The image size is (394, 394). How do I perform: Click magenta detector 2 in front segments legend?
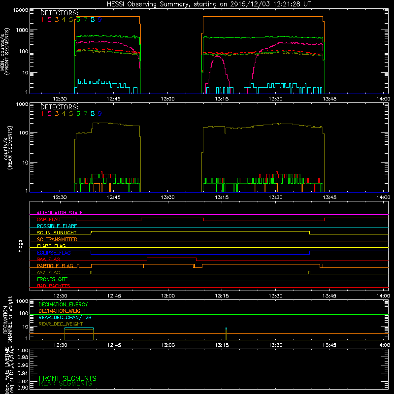[50, 20]
